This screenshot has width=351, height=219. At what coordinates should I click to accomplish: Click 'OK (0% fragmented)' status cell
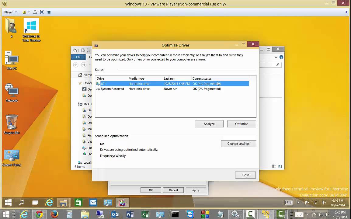tap(207, 89)
